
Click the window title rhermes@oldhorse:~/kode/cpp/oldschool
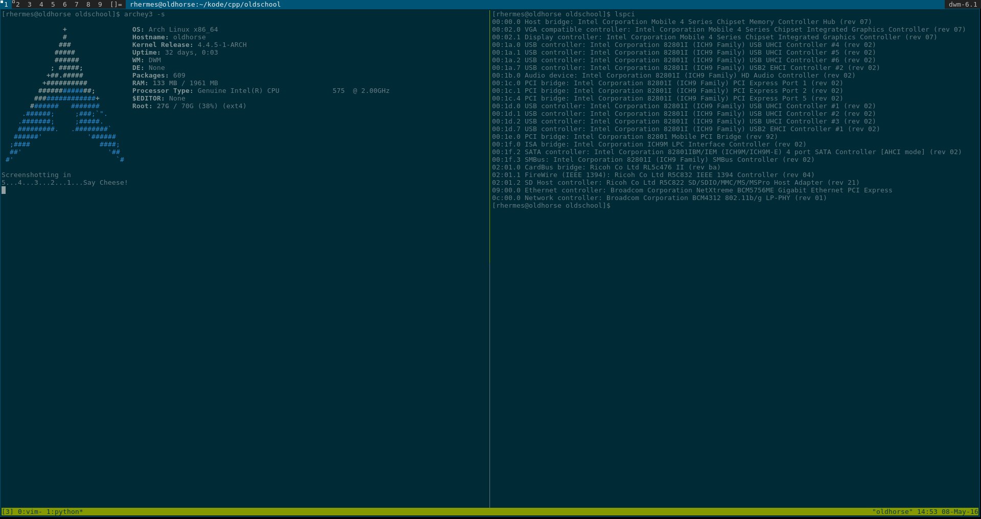pos(205,4)
